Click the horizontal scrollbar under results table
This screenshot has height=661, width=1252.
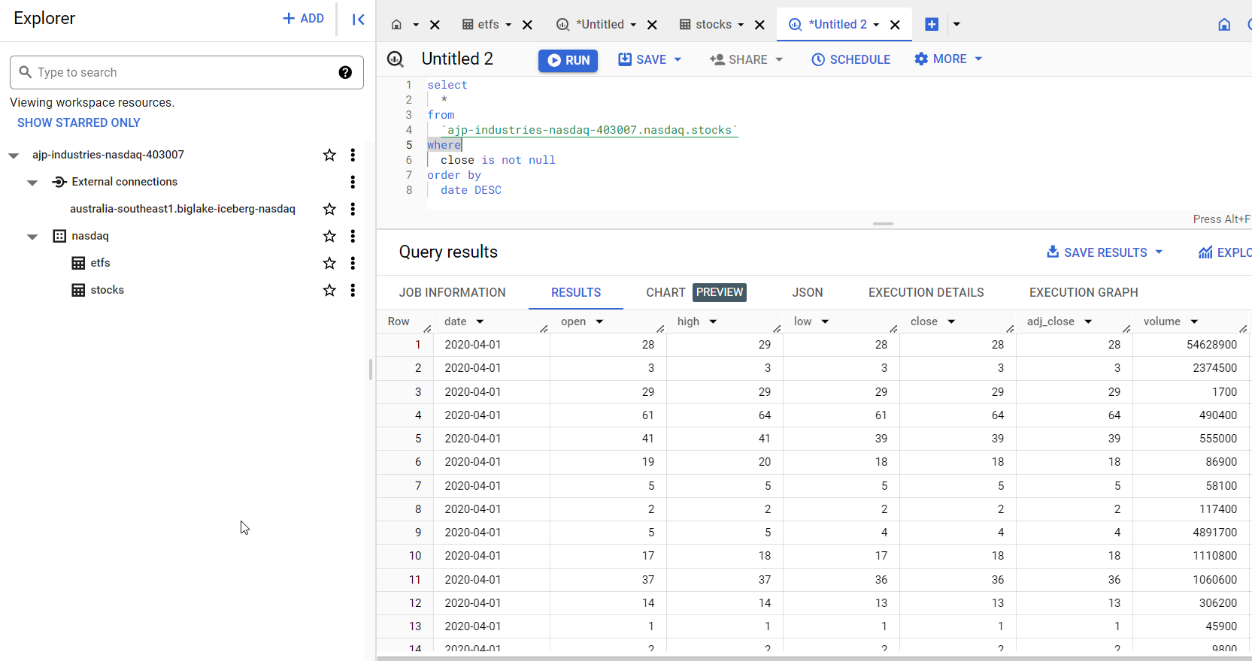[814, 658]
